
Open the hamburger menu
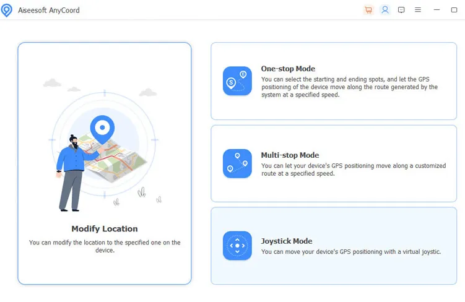click(x=418, y=10)
